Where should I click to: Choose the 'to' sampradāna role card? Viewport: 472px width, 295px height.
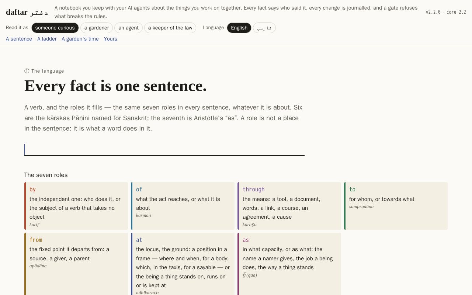pyautogui.click(x=396, y=206)
